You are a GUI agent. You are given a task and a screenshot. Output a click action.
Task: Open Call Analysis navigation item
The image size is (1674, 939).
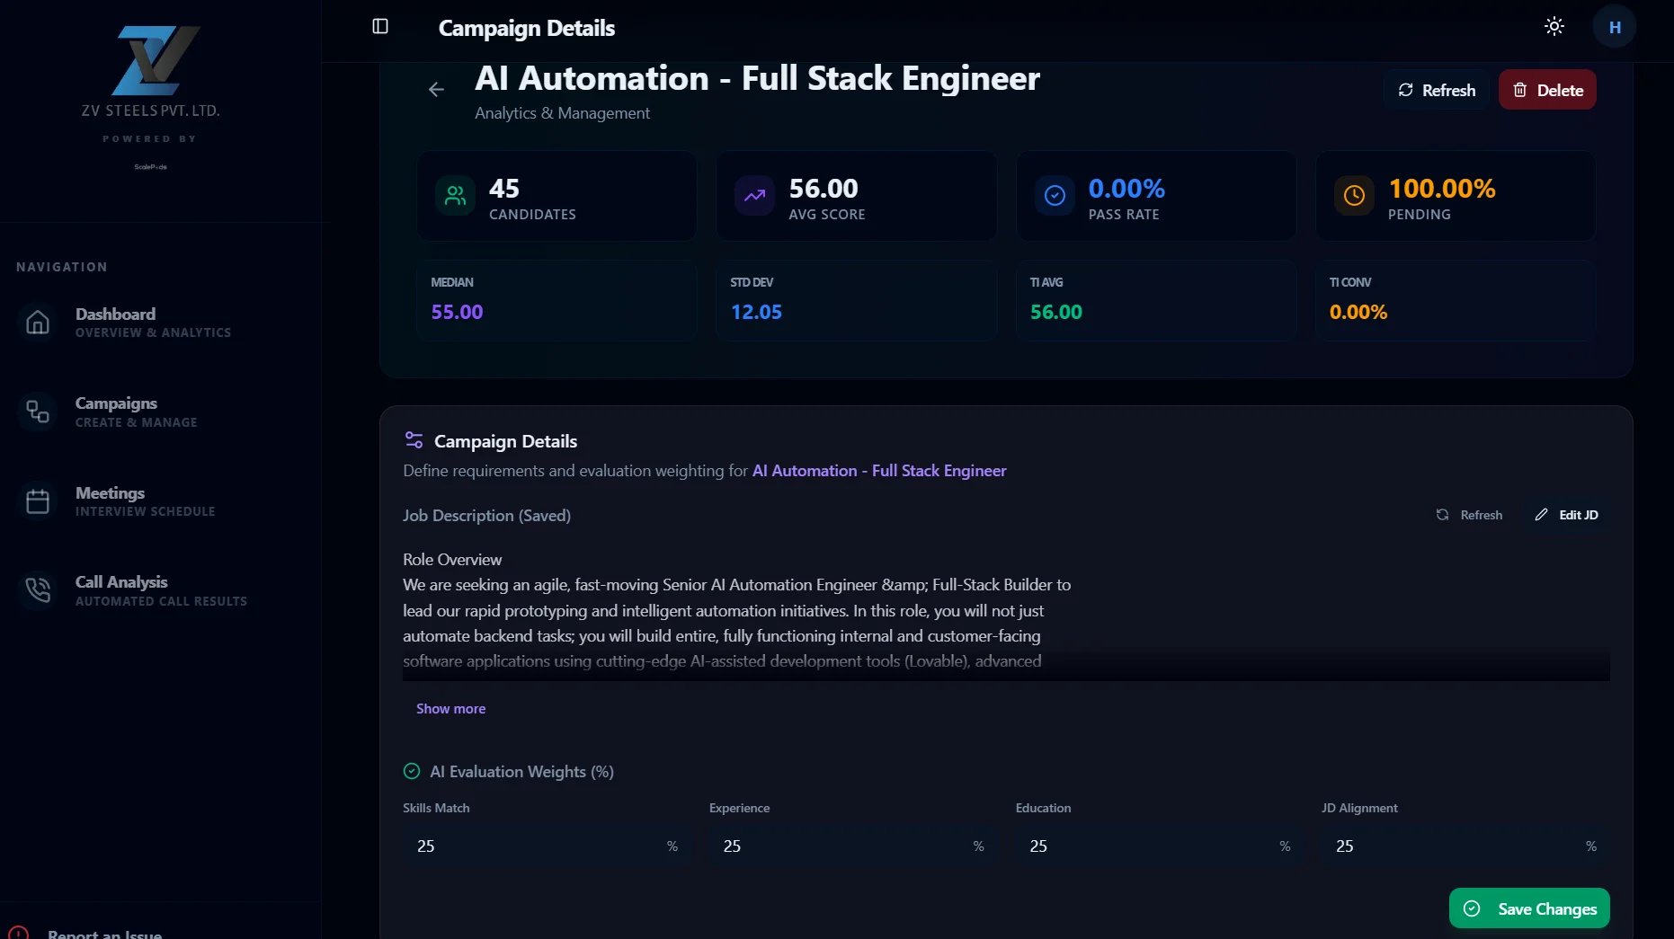click(160, 590)
